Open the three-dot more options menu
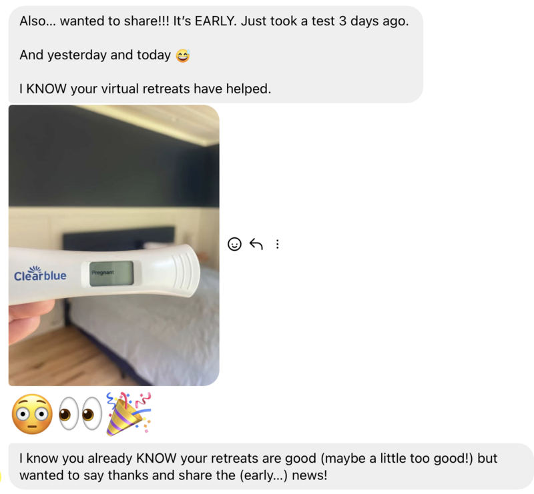Image resolution: width=534 pixels, height=494 pixels. click(278, 244)
